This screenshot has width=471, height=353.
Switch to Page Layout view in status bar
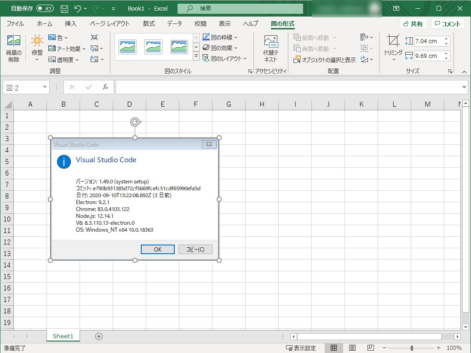(352, 347)
